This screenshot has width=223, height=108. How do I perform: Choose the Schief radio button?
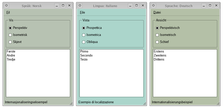tap(157, 42)
